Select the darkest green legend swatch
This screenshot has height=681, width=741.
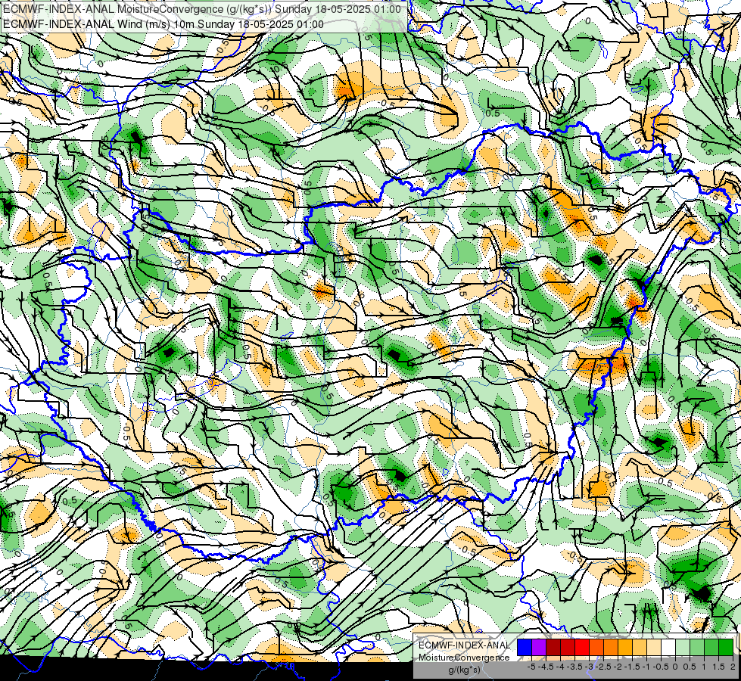pyautogui.click(x=726, y=647)
